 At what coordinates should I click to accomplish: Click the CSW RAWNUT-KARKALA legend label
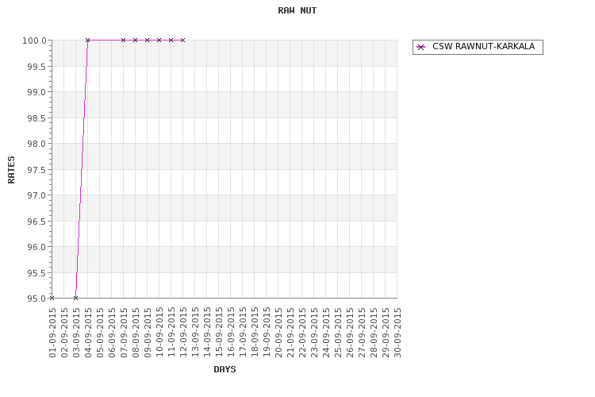pos(483,46)
